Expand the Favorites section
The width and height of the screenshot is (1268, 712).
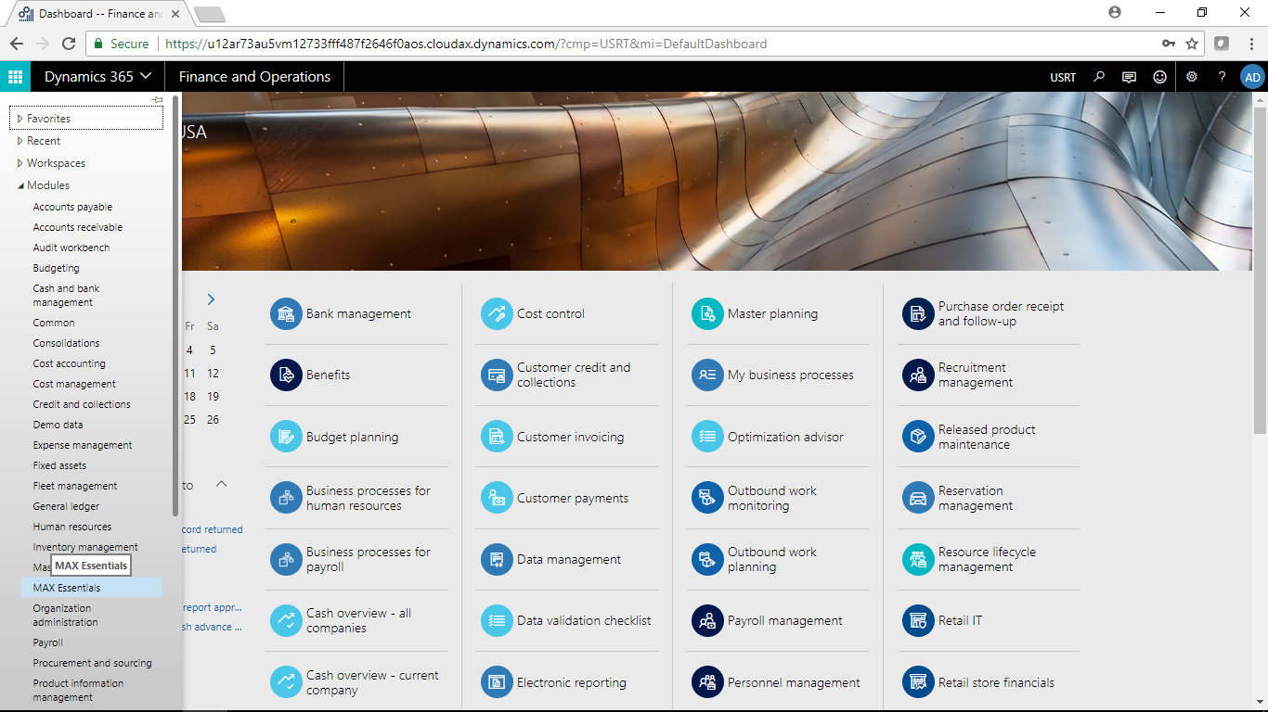pyautogui.click(x=19, y=119)
